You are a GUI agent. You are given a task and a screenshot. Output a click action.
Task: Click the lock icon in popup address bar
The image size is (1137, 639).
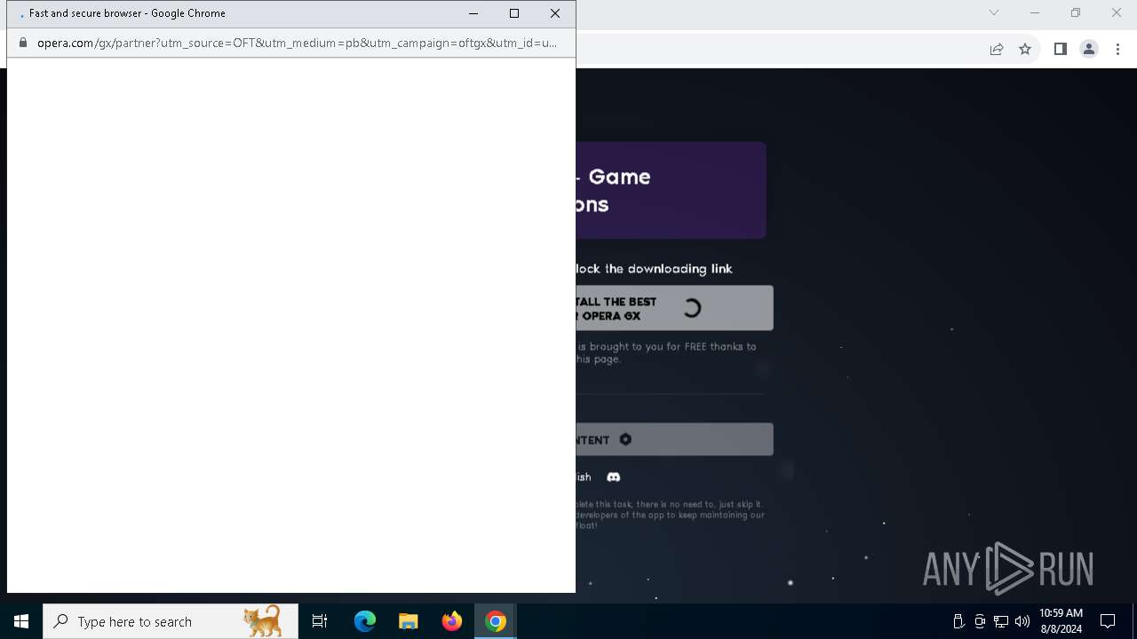point(23,43)
